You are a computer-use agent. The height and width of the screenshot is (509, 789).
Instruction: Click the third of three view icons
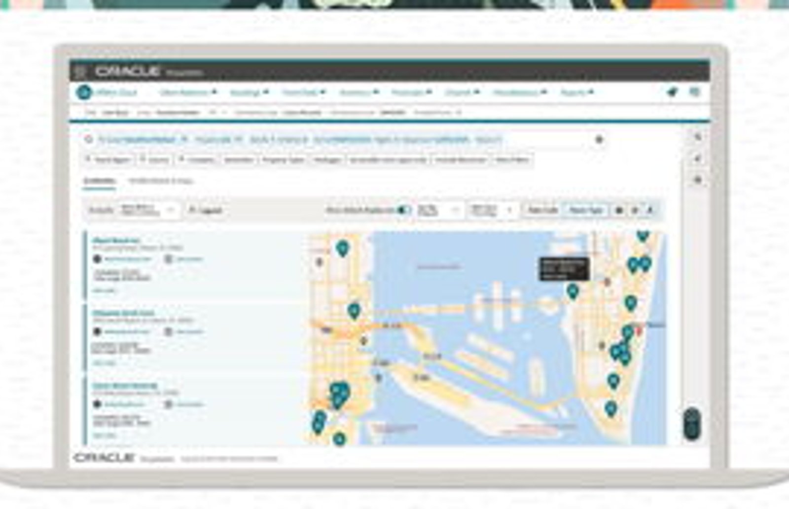[650, 211]
